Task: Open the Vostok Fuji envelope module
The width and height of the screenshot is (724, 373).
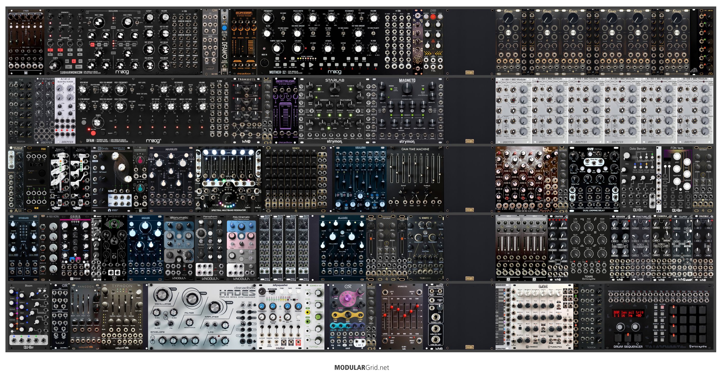Action: [x=21, y=111]
